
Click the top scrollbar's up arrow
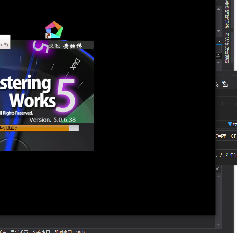pos(218,9)
